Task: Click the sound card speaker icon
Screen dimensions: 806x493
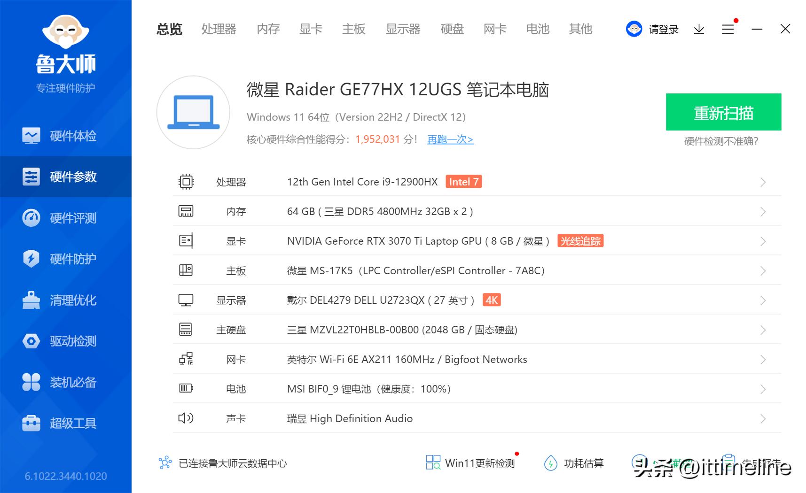Action: 186,418
